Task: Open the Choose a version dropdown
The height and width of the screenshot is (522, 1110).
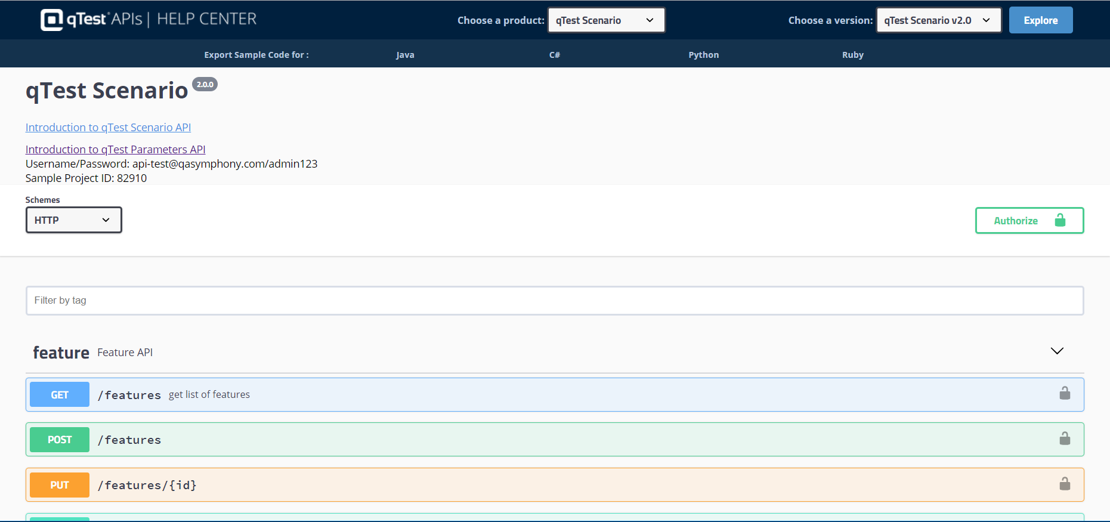Action: click(938, 20)
